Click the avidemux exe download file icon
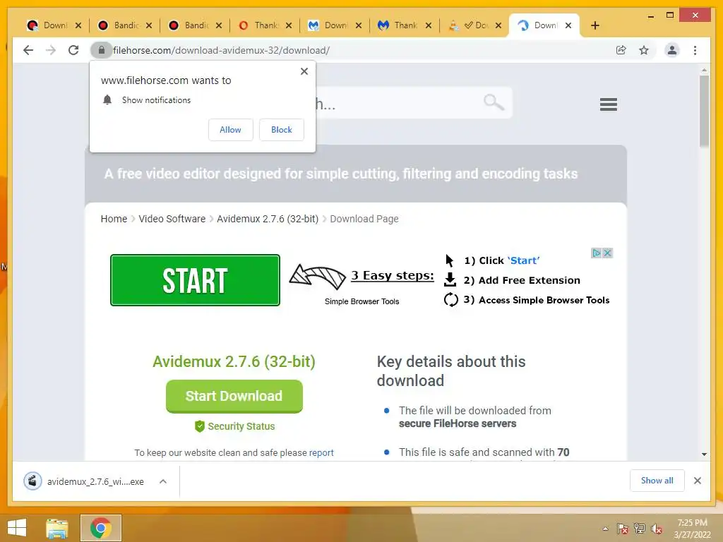Screen dimensions: 723x542 tap(32, 481)
